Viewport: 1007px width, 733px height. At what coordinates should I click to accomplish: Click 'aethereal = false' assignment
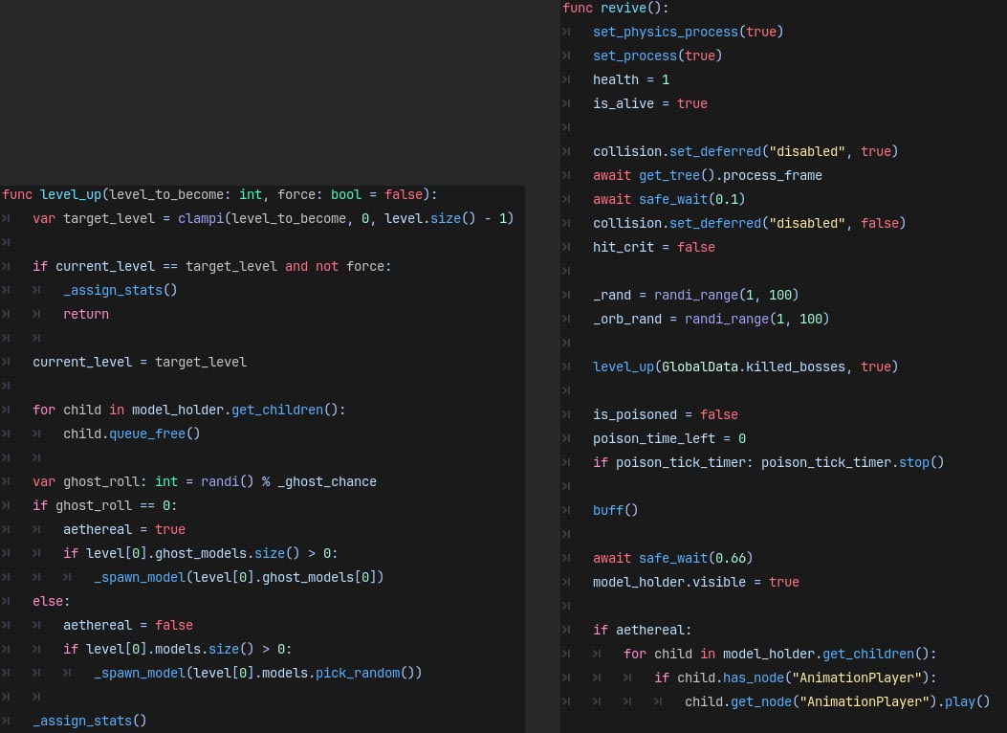pos(128,625)
